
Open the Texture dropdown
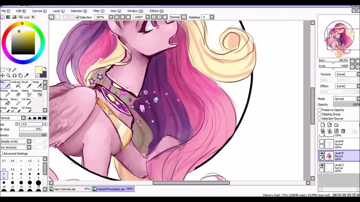click(x=347, y=74)
